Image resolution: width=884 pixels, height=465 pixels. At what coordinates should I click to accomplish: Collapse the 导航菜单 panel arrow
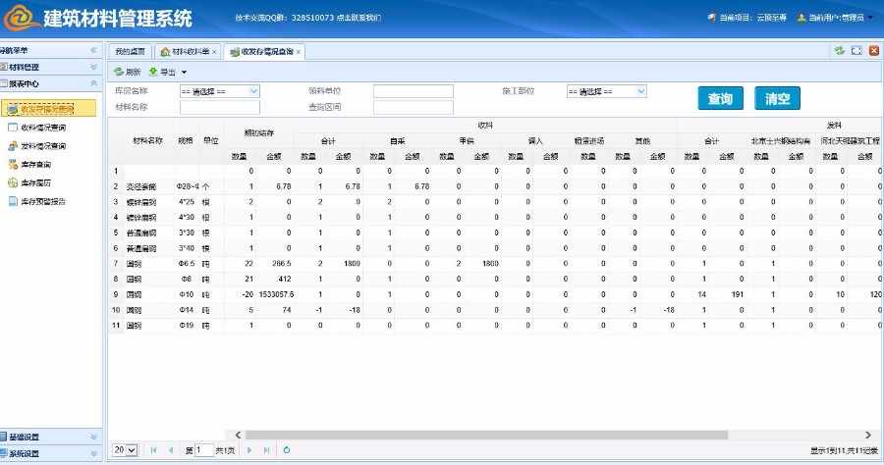[x=93, y=51]
